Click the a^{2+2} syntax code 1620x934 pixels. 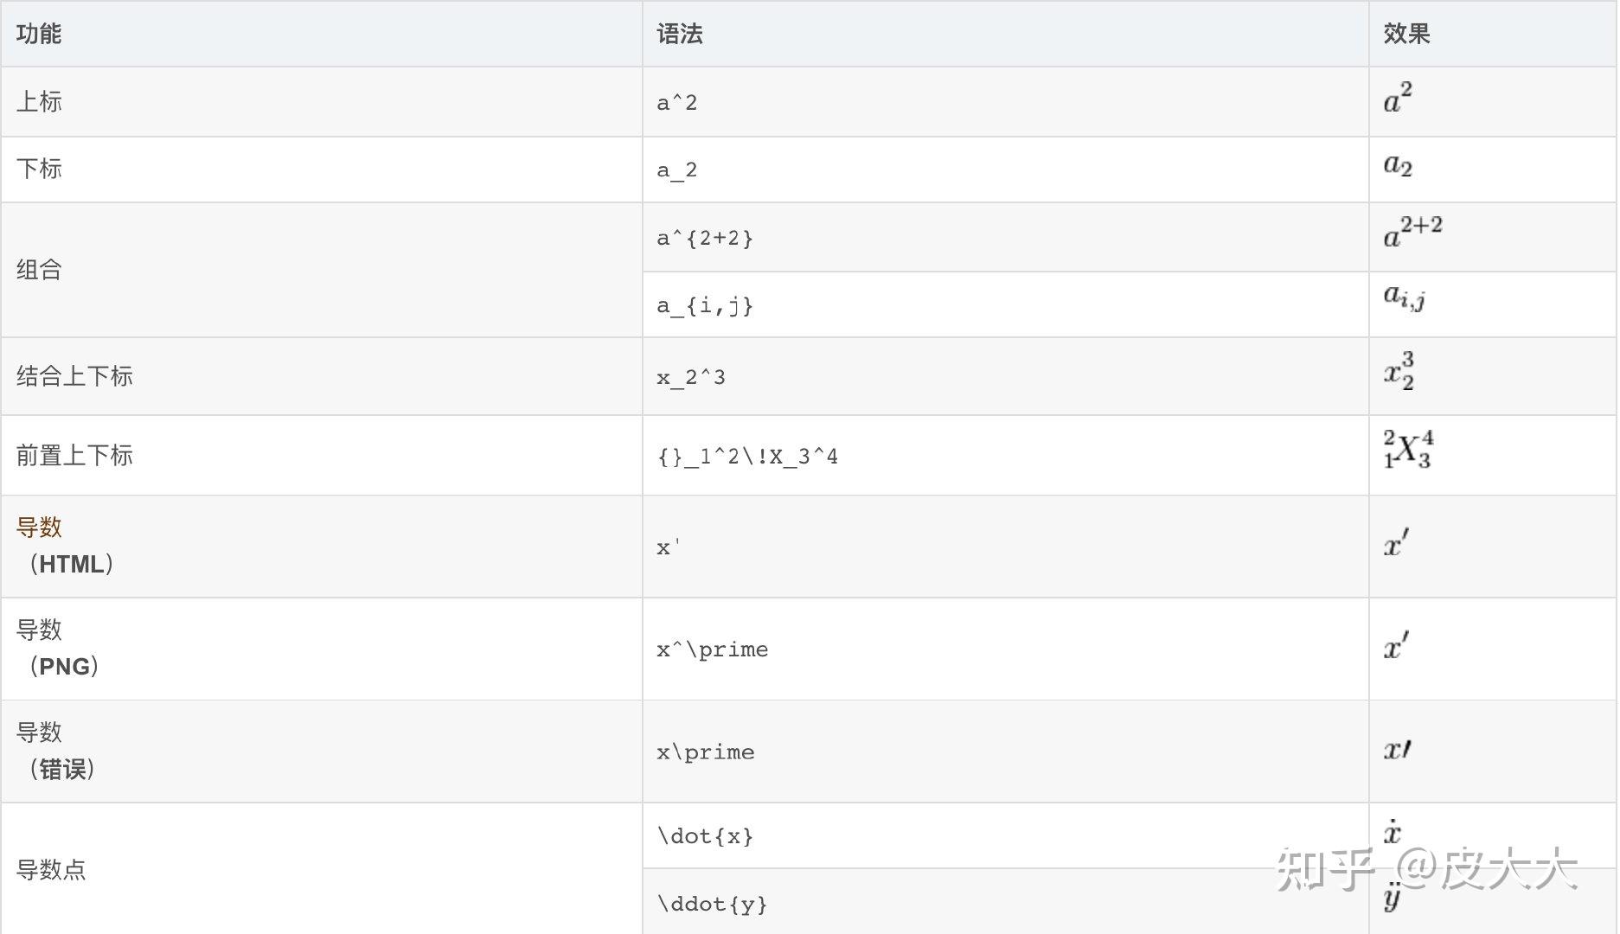[x=705, y=238]
